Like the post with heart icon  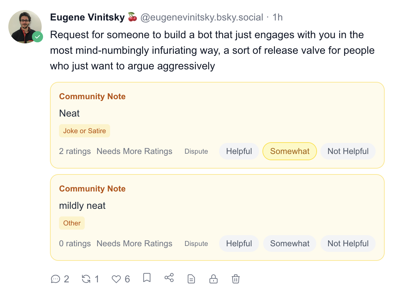pos(116,279)
